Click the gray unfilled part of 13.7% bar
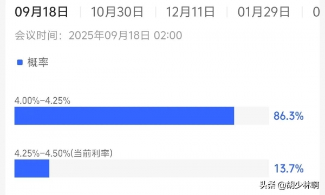This screenshot has width=325, height=195. [159, 169]
